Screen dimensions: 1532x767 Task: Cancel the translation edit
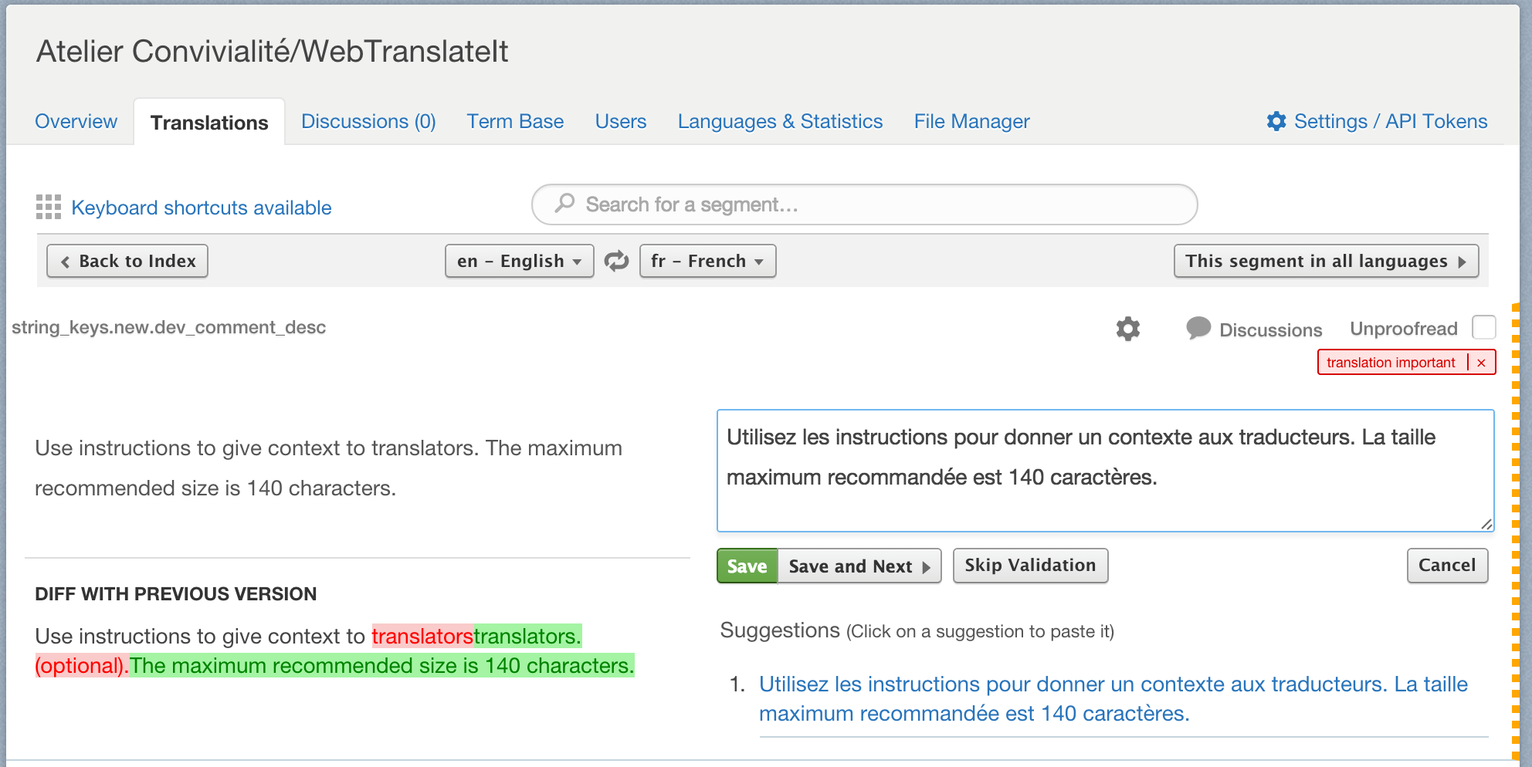click(x=1447, y=565)
